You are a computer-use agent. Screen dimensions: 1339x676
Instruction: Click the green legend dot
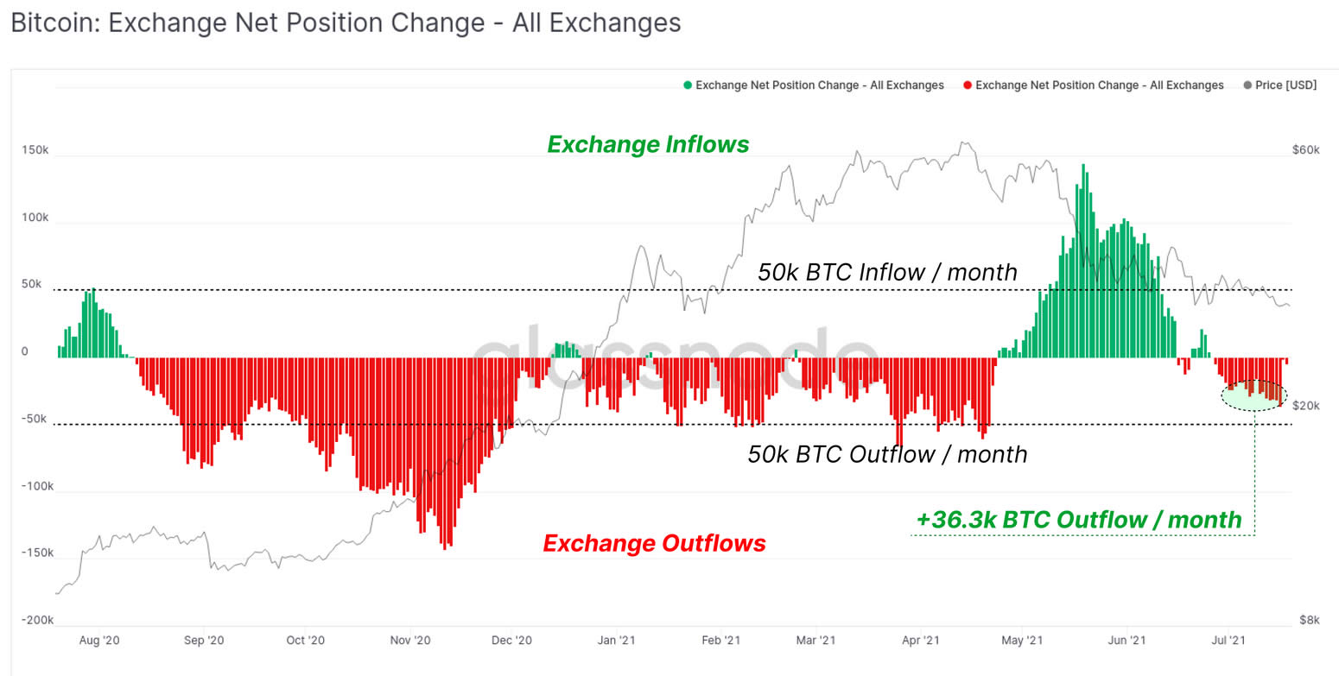[688, 85]
